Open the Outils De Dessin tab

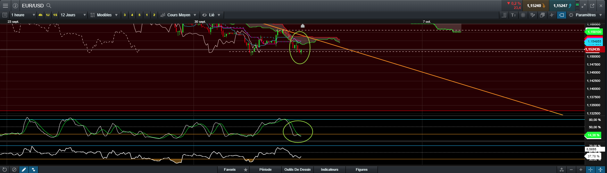297,169
